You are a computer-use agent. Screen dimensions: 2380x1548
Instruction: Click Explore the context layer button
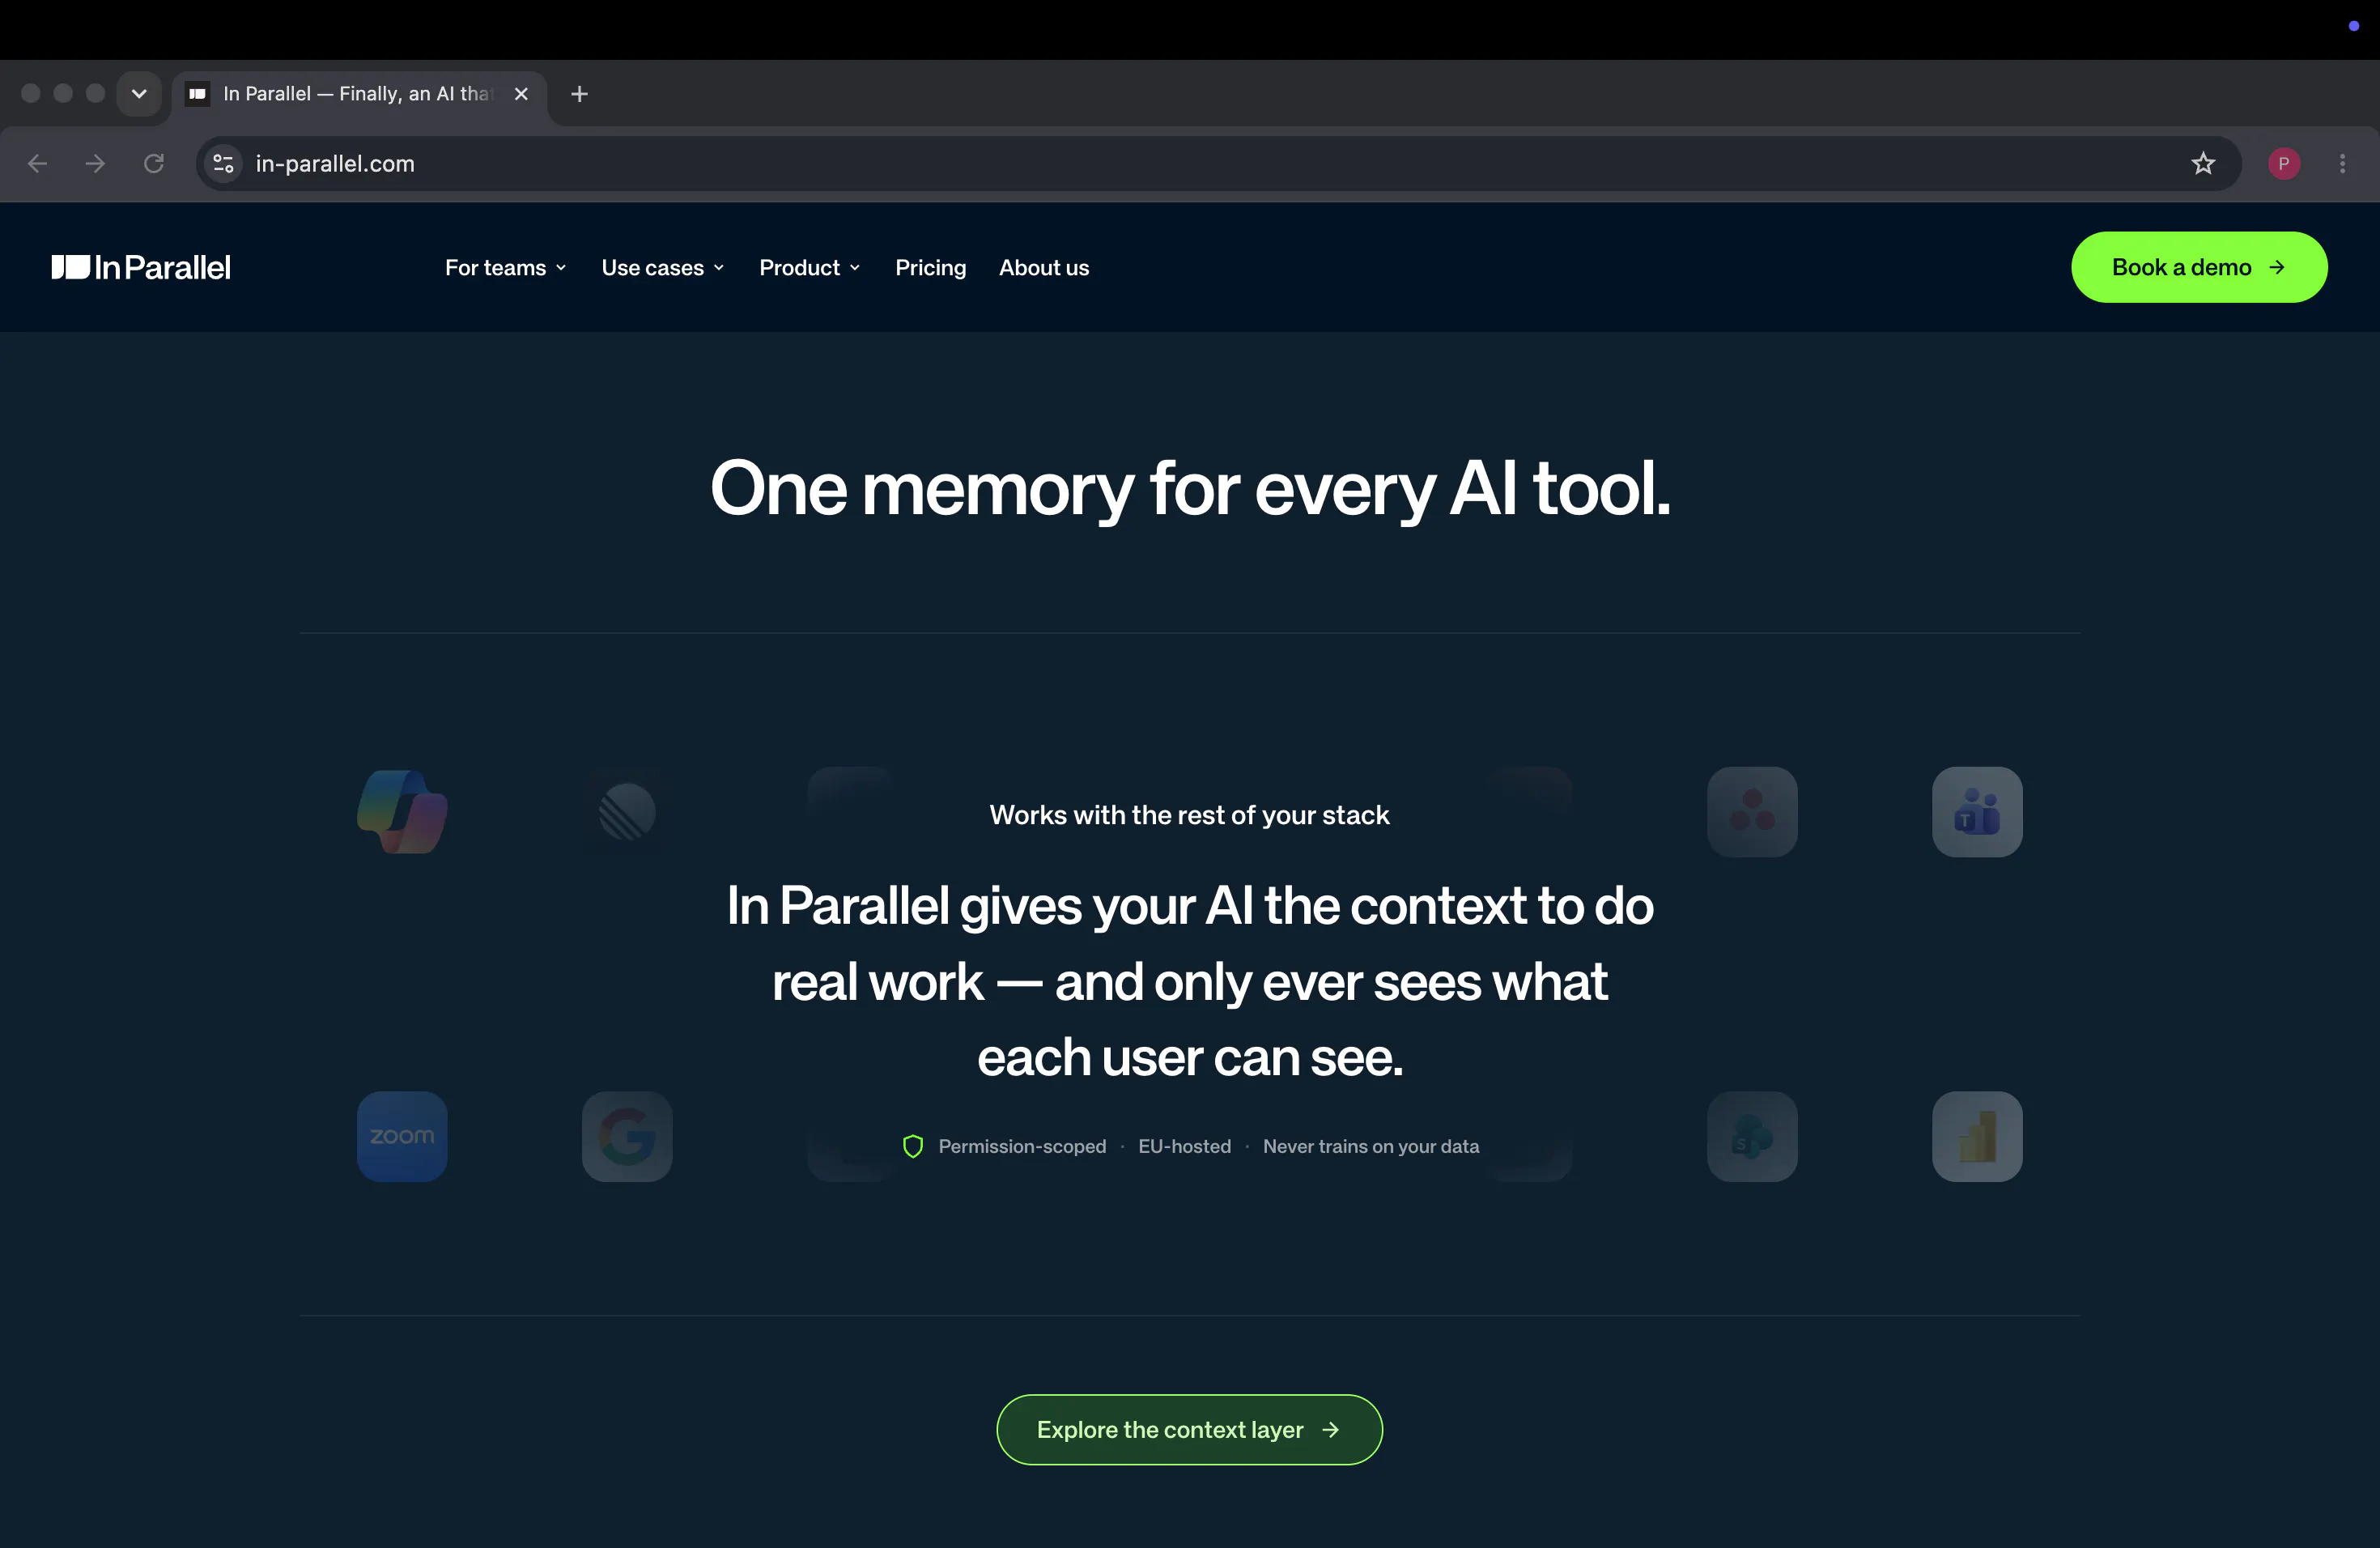point(1189,1429)
